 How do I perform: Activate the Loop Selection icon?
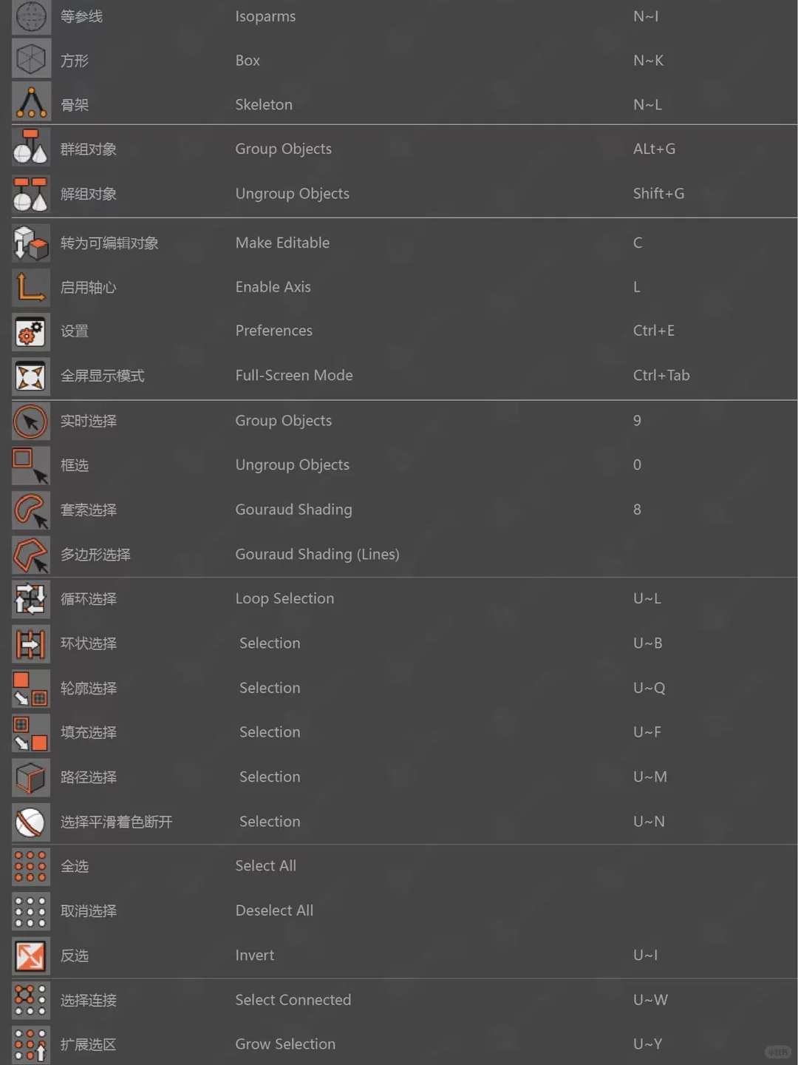(x=31, y=599)
